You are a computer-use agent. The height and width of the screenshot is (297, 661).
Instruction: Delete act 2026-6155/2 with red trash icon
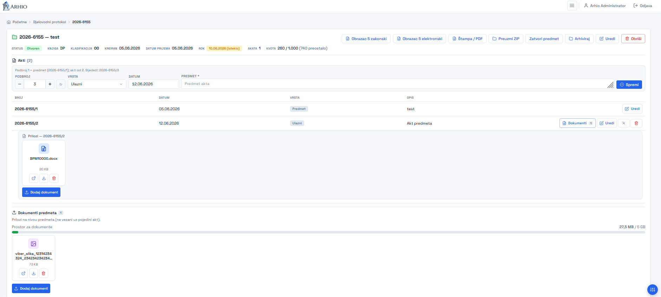click(636, 123)
